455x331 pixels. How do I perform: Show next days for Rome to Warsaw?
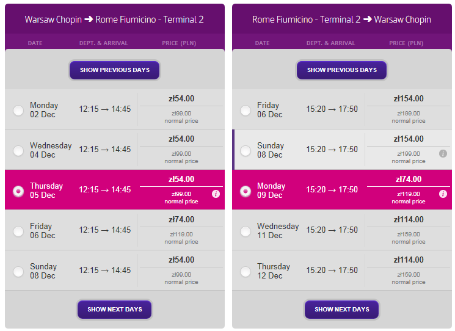(342, 309)
